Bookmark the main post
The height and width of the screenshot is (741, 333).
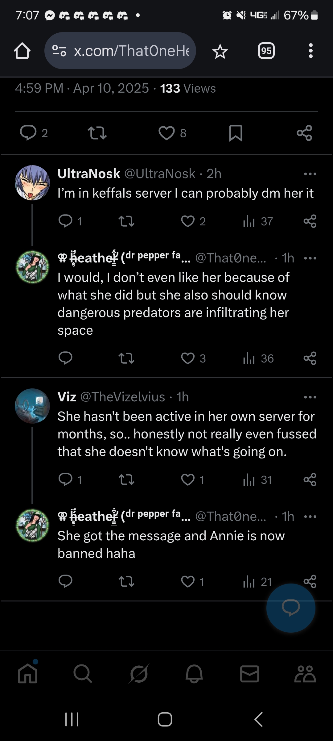pyautogui.click(x=236, y=133)
